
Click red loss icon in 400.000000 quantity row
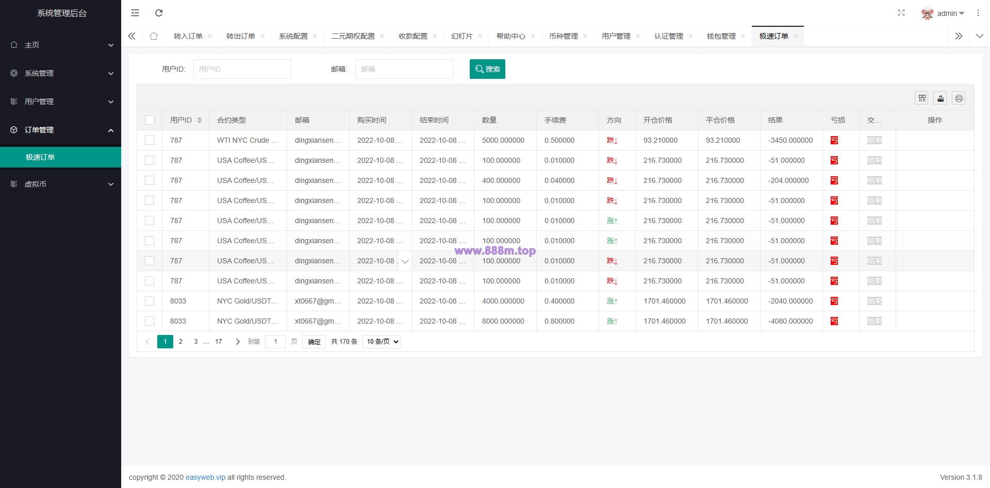pos(834,180)
